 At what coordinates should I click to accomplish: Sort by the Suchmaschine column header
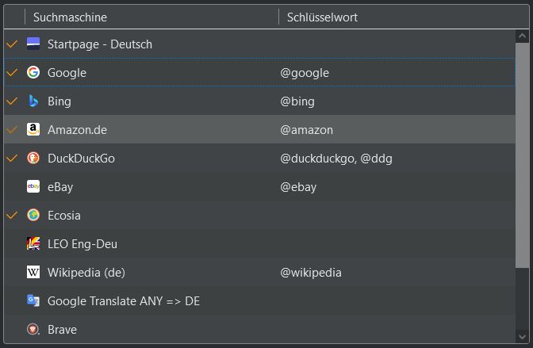(x=151, y=17)
